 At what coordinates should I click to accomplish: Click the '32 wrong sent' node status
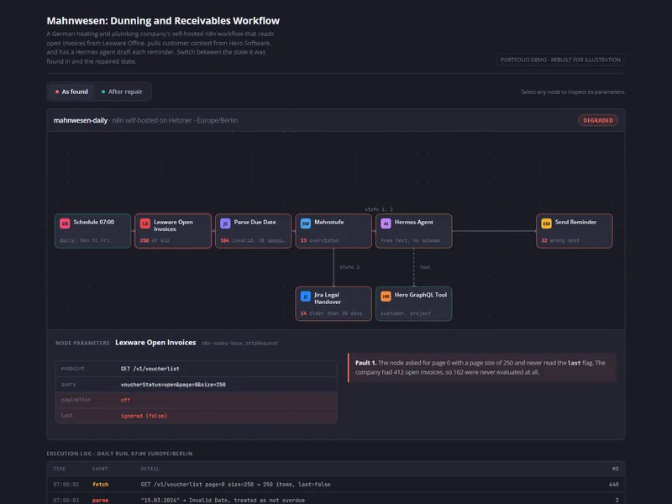(560, 240)
